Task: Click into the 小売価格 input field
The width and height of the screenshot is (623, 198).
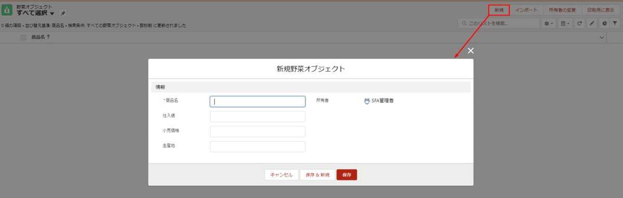Action: tap(258, 132)
